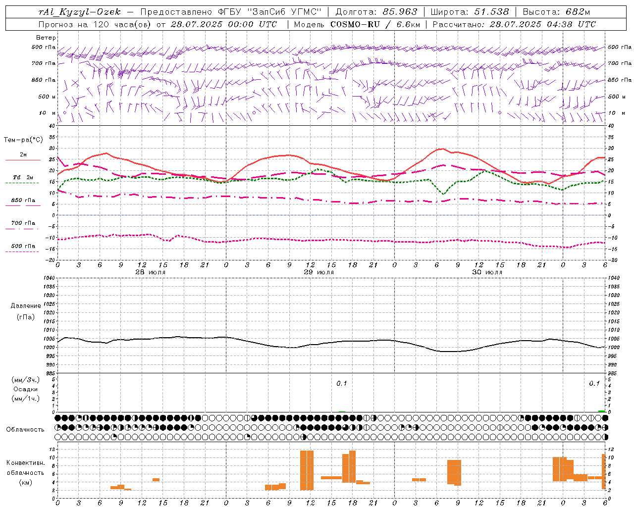Click the Давление panel label

[25, 305]
